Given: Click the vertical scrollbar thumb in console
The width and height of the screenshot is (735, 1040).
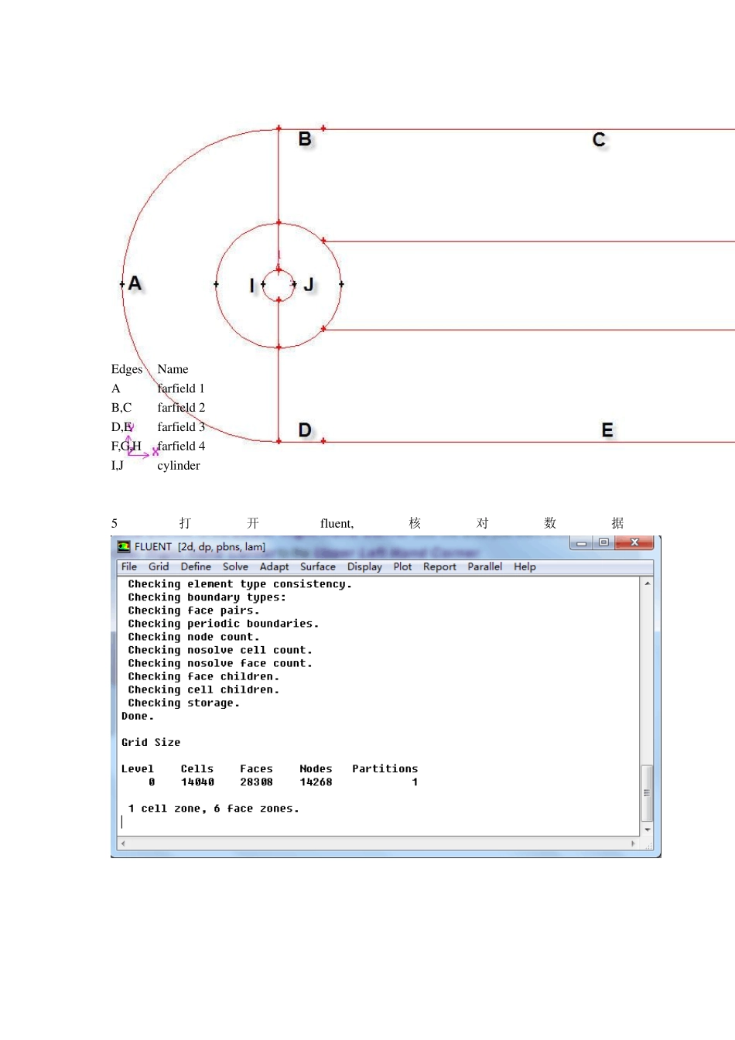Looking at the screenshot, I should (648, 793).
